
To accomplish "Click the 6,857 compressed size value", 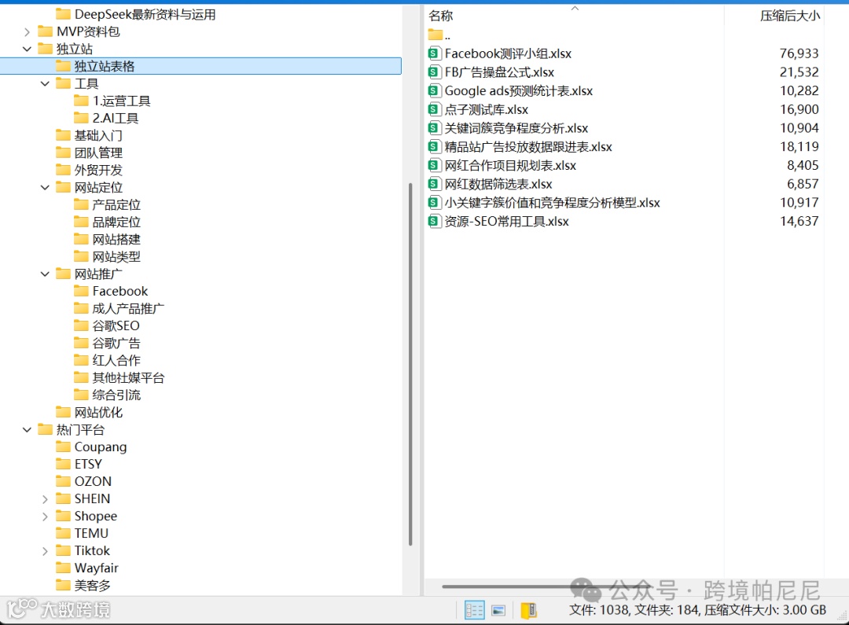I will point(803,184).
